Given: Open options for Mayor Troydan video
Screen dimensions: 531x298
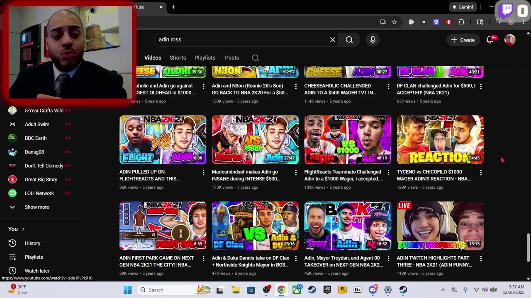Looking at the screenshot, I should 388,258.
